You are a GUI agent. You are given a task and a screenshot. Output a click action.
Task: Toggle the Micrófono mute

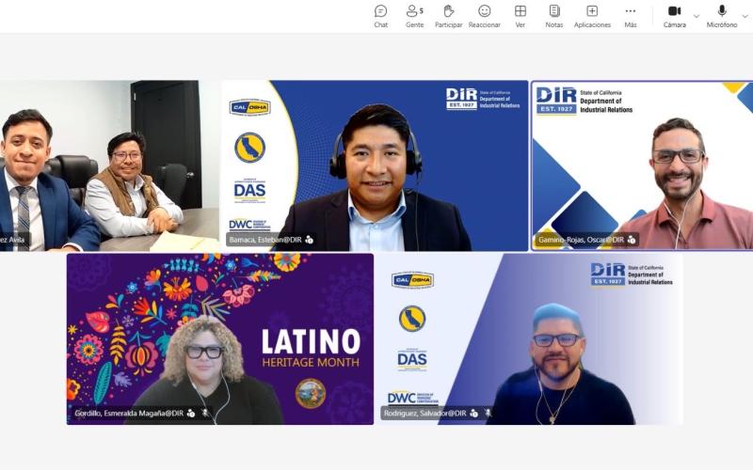[721, 16]
